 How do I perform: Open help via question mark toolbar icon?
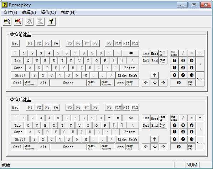coord(51,21)
